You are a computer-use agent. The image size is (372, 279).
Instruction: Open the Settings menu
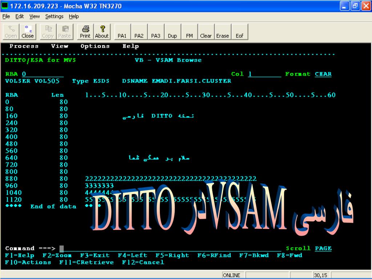pyautogui.click(x=54, y=16)
